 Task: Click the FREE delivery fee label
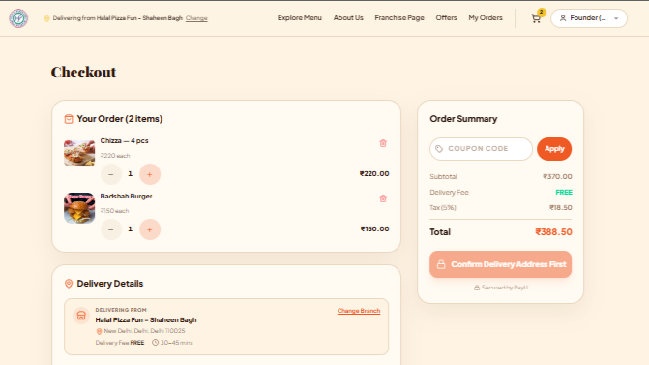click(563, 193)
